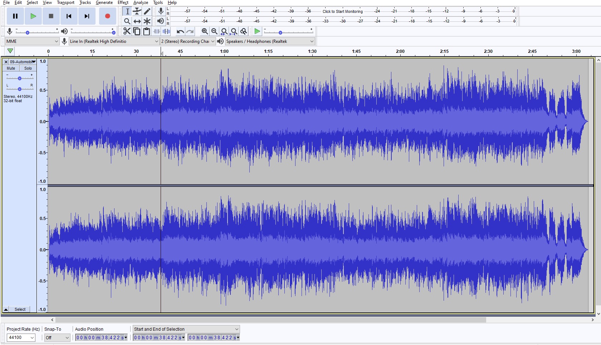Screen dimensions: 601x345
Task: Zoom in on the waveform
Action: click(205, 31)
